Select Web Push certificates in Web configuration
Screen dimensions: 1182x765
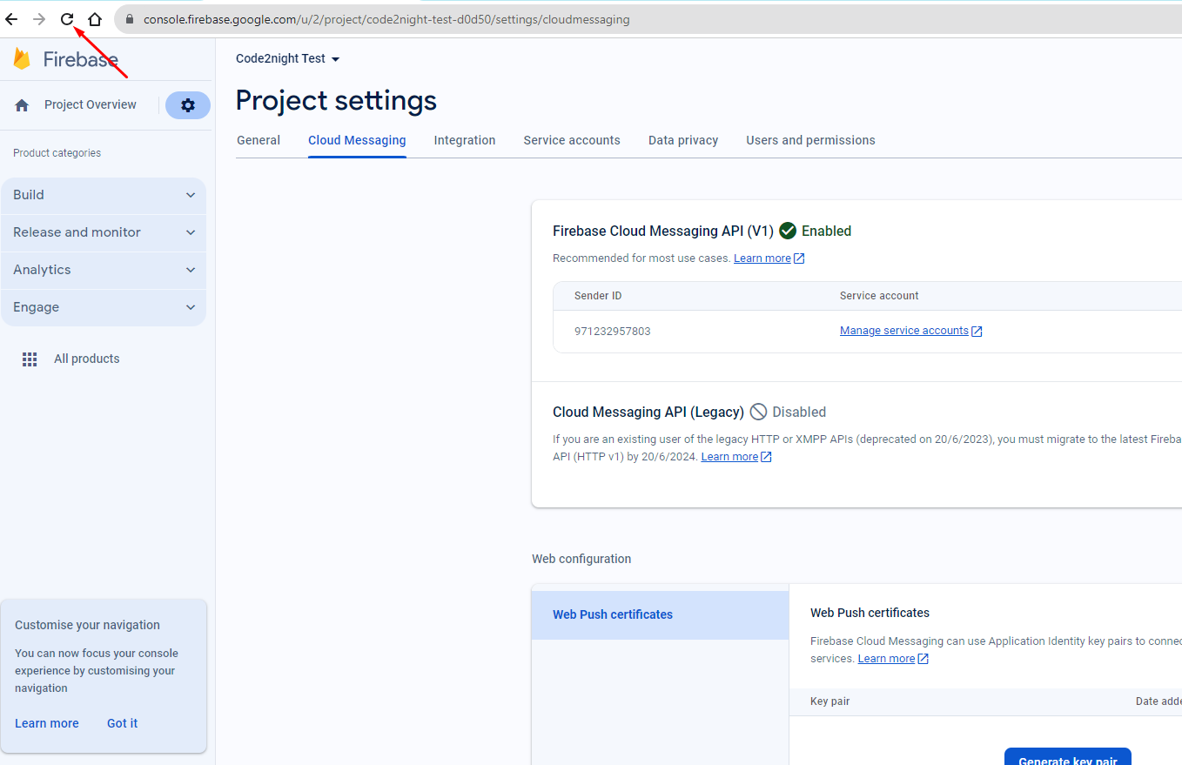661,614
